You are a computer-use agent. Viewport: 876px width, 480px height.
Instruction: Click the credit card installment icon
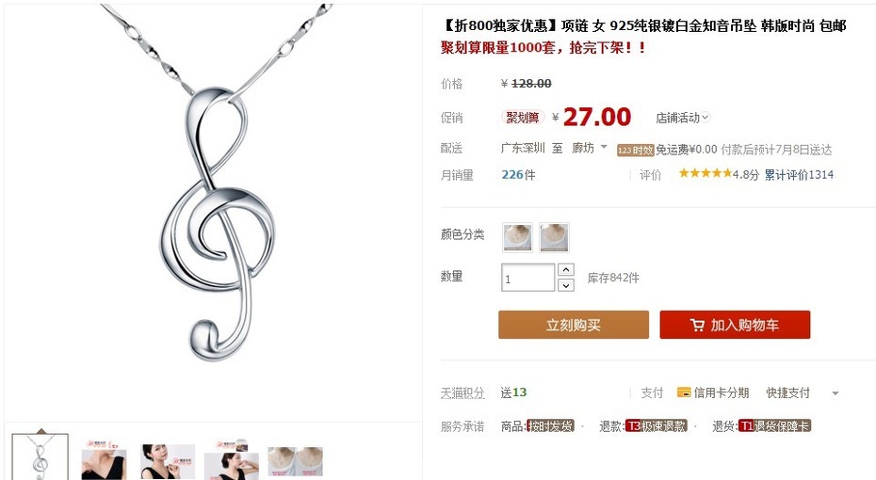(684, 392)
